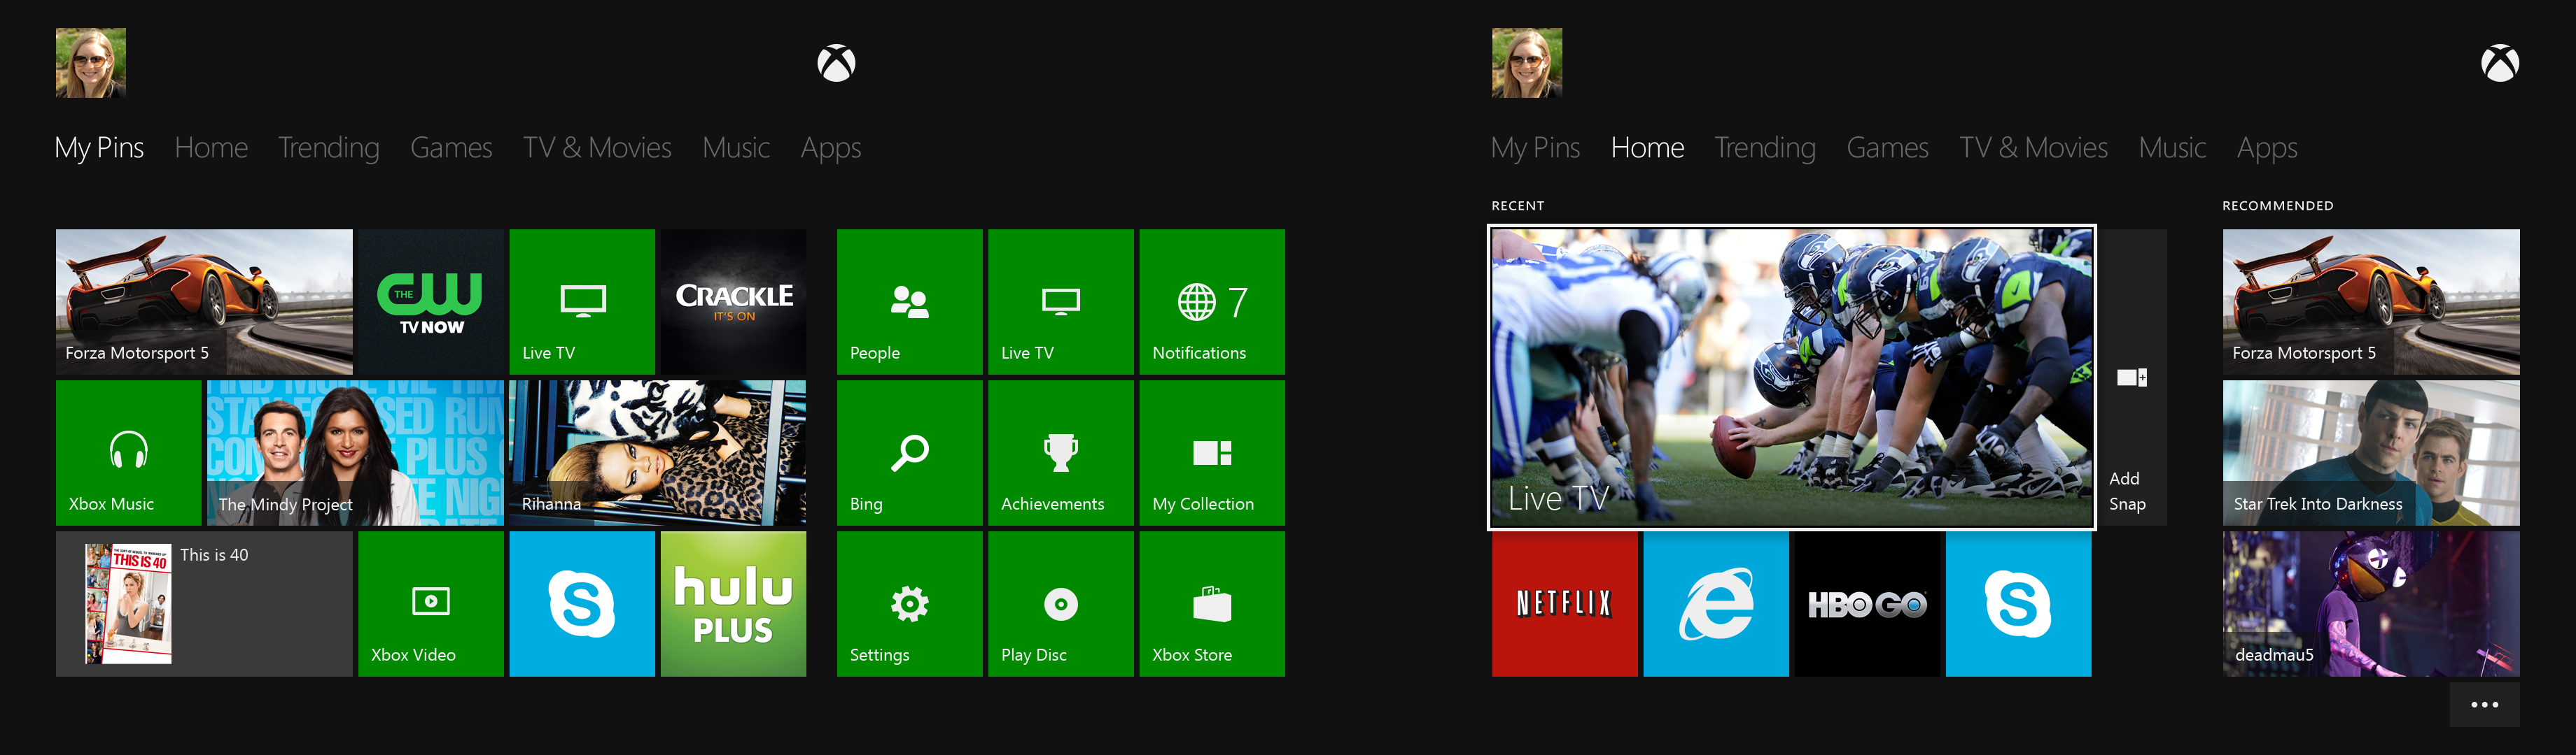The width and height of the screenshot is (2576, 755).
Task: Open the large Live TV recent thumbnail
Action: [1791, 377]
